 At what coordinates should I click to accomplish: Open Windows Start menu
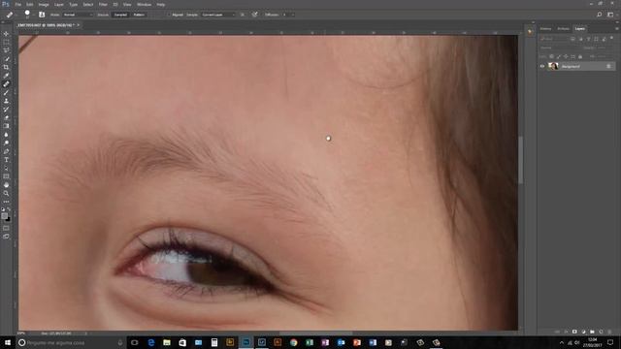(8, 342)
